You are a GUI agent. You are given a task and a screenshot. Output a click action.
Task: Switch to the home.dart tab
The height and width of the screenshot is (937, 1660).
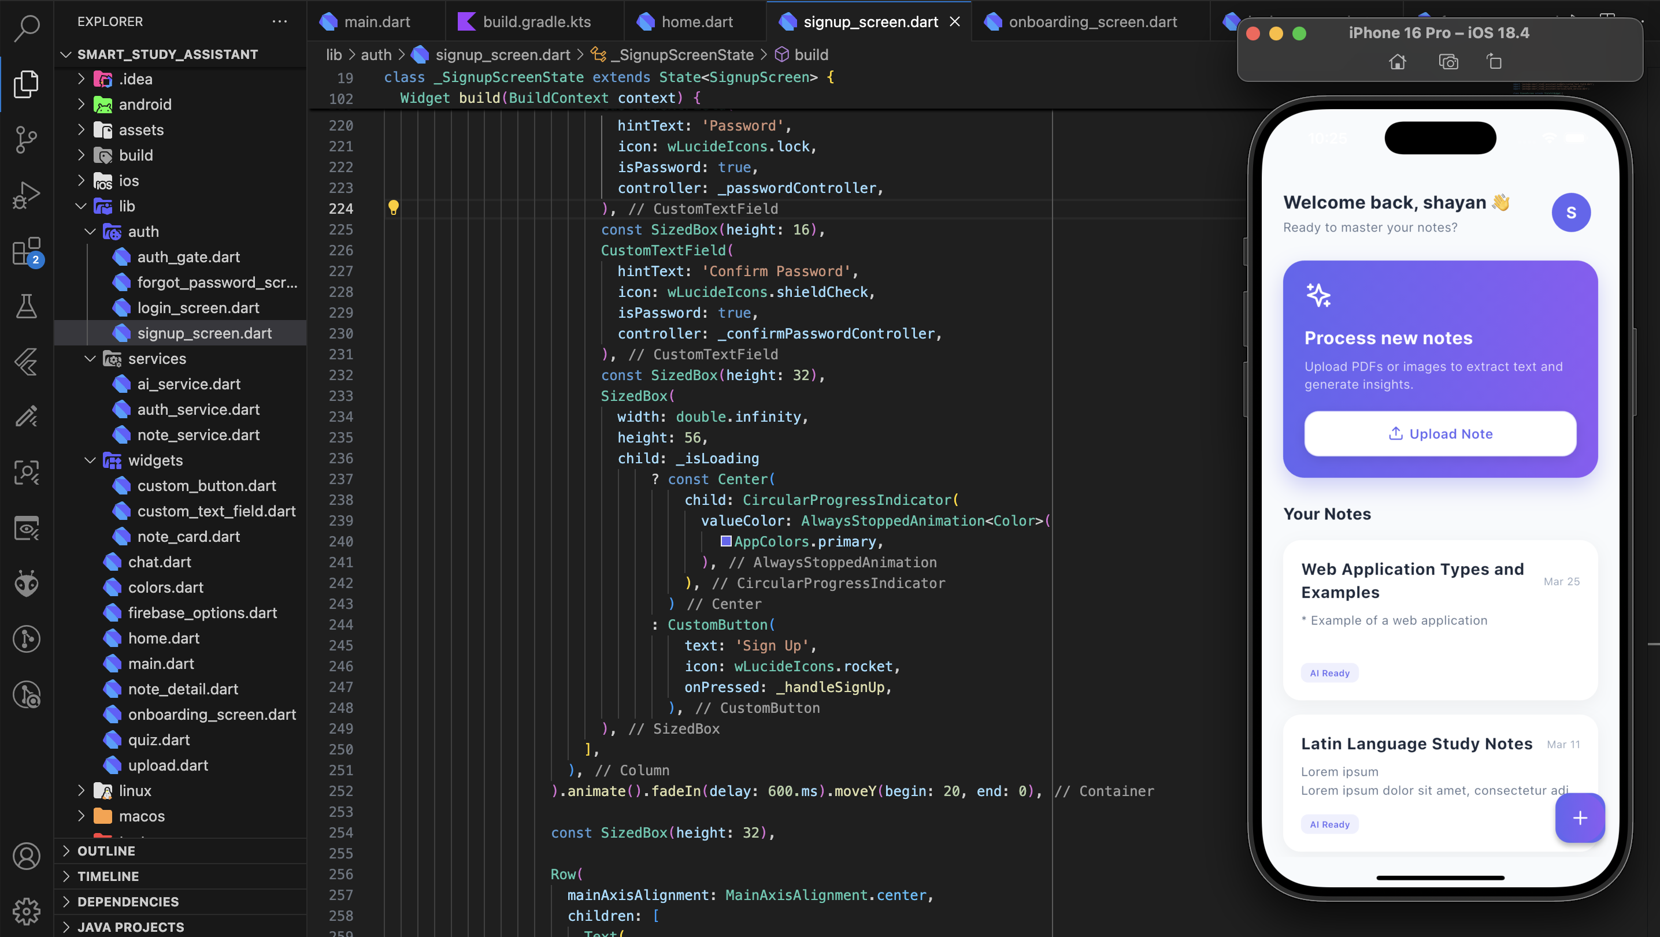tap(696, 22)
